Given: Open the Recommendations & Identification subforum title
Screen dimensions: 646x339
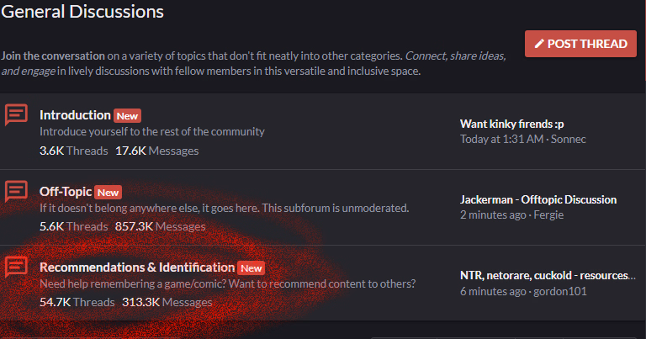Looking at the screenshot, I should 137,267.
